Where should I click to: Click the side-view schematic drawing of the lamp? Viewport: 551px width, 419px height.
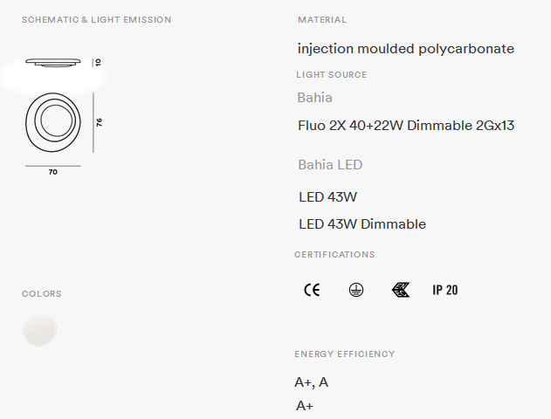pyautogui.click(x=53, y=63)
